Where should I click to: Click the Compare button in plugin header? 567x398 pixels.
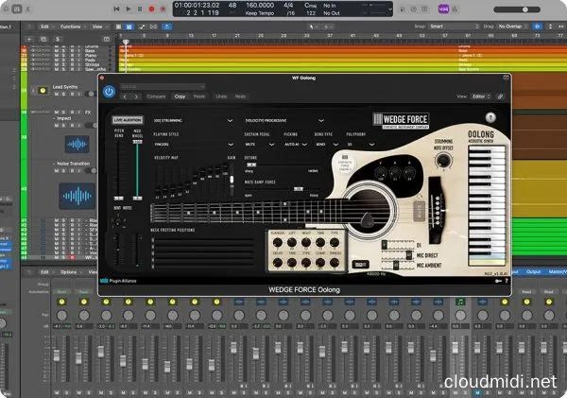[x=156, y=95]
